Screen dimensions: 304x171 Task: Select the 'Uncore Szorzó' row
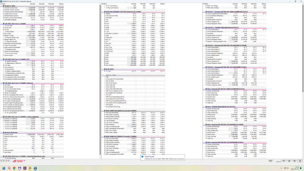(32, 55)
